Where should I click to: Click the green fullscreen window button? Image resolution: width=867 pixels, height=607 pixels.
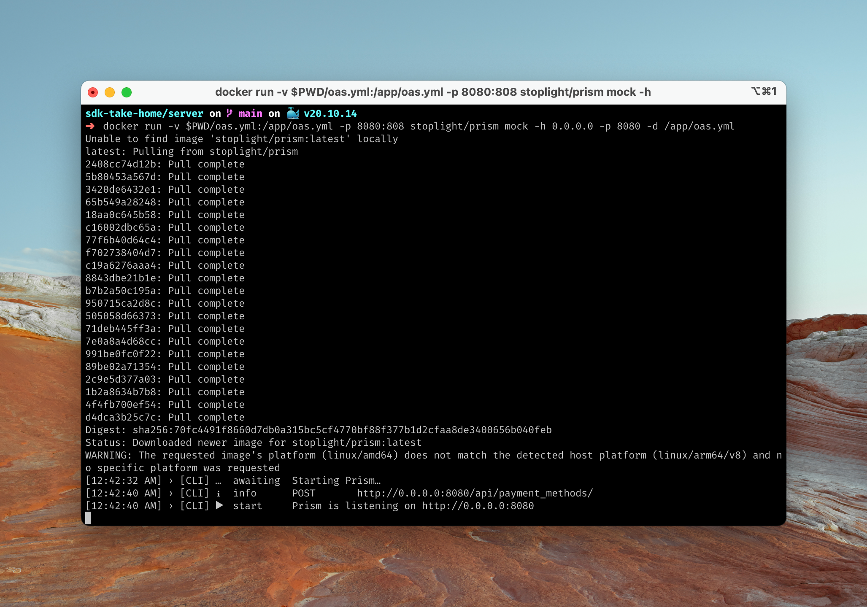pos(127,92)
